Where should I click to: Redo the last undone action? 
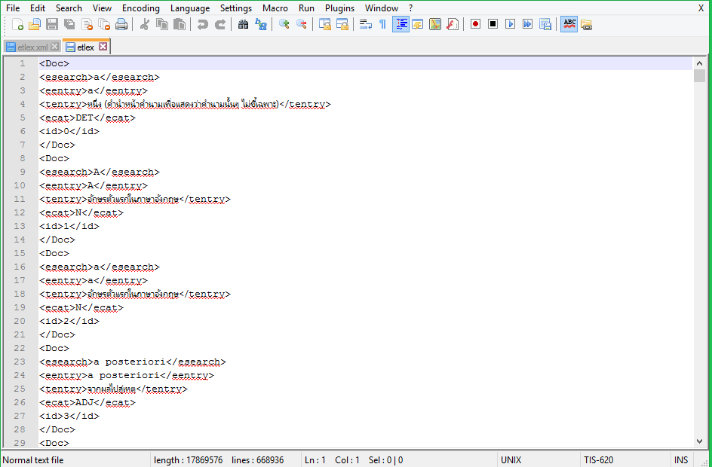219,25
